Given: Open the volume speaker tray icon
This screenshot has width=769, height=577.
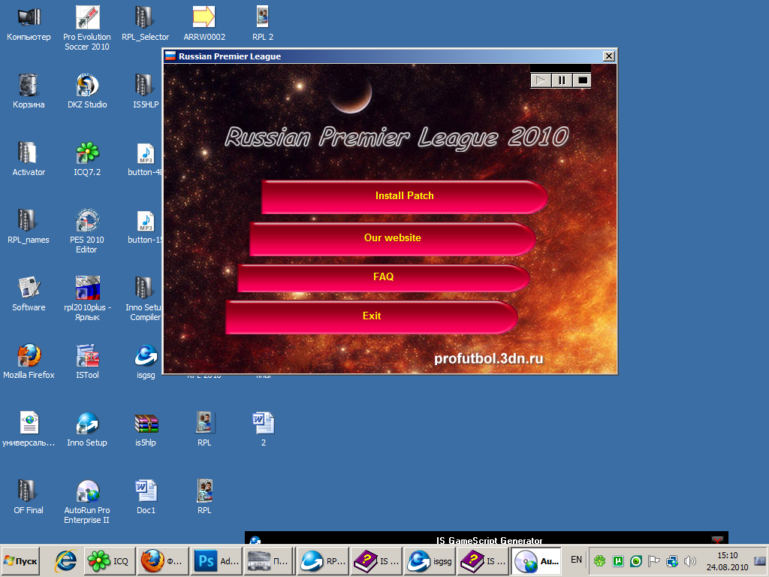Looking at the screenshot, I should (x=689, y=560).
